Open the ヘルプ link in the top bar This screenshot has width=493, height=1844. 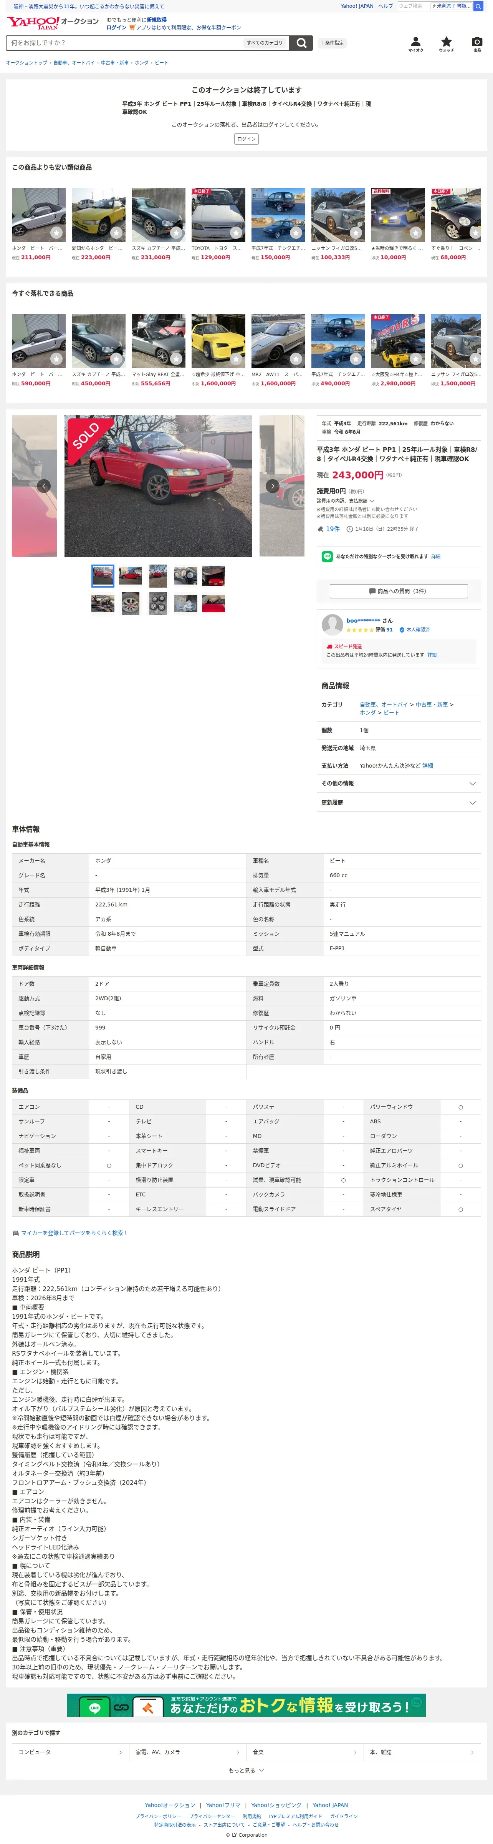click(385, 6)
